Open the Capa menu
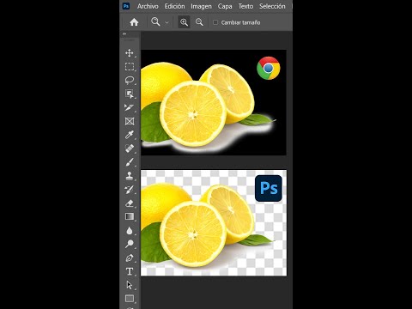Screen dimensions: 412x309 point(225,6)
